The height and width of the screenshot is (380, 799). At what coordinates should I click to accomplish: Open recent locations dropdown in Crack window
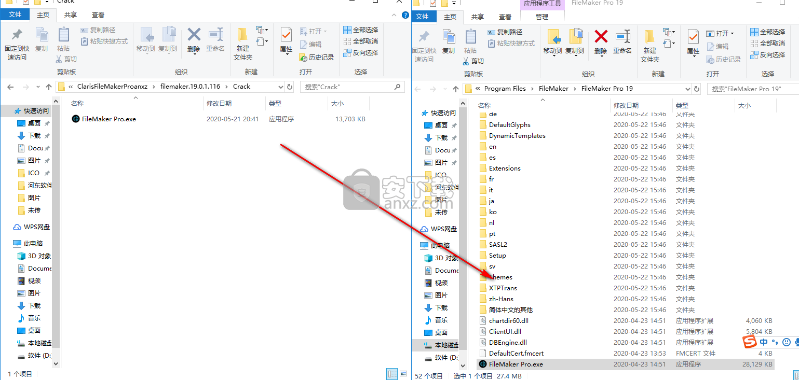(x=37, y=87)
